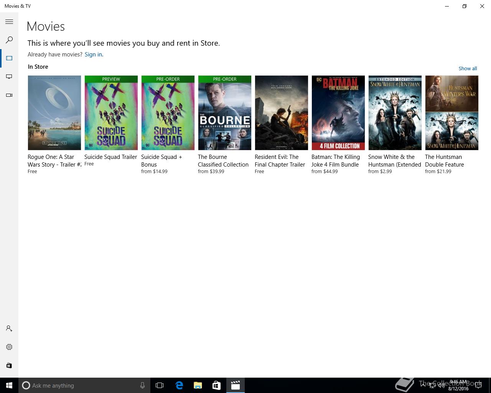This screenshot has width=491, height=393.
Task: Open the account sign-in icon in sidebar
Action: coord(9,329)
